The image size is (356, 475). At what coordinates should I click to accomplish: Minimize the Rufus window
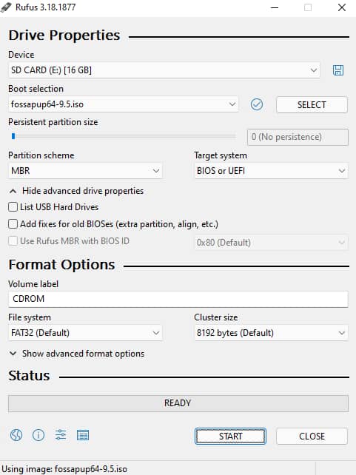(x=275, y=7)
